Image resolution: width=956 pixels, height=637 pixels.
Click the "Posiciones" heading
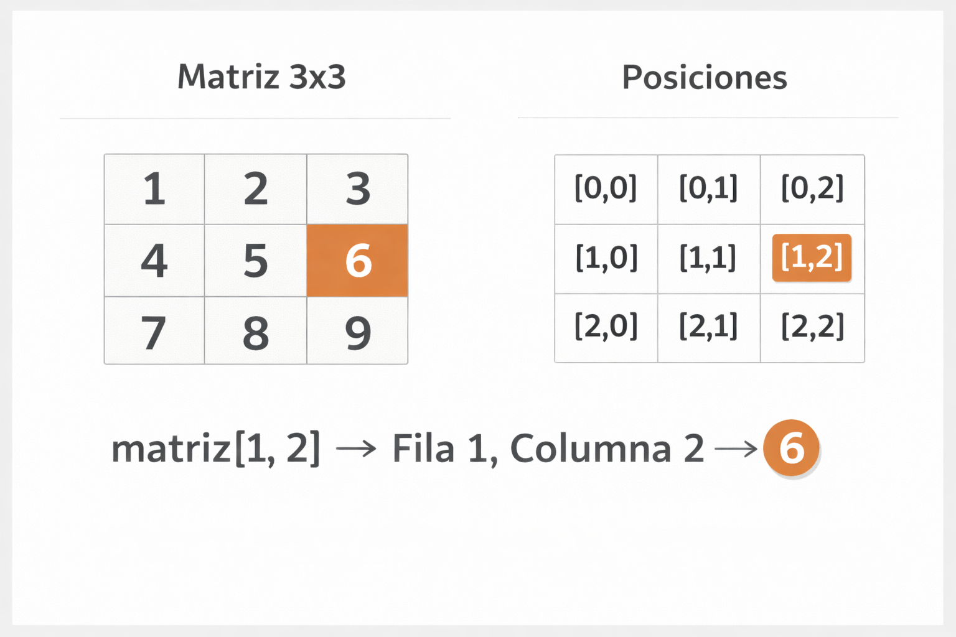coord(705,78)
